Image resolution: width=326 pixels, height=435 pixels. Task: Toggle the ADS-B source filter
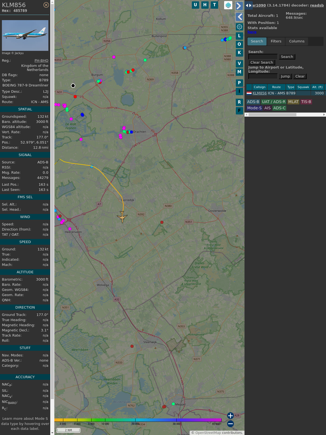253,102
